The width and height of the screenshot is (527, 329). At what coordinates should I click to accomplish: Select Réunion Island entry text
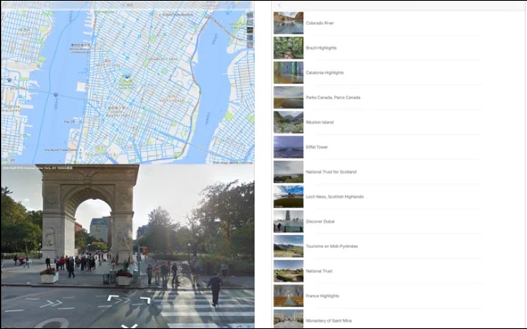click(319, 122)
